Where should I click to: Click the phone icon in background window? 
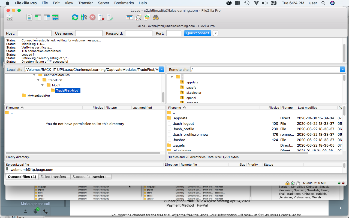point(46,211)
